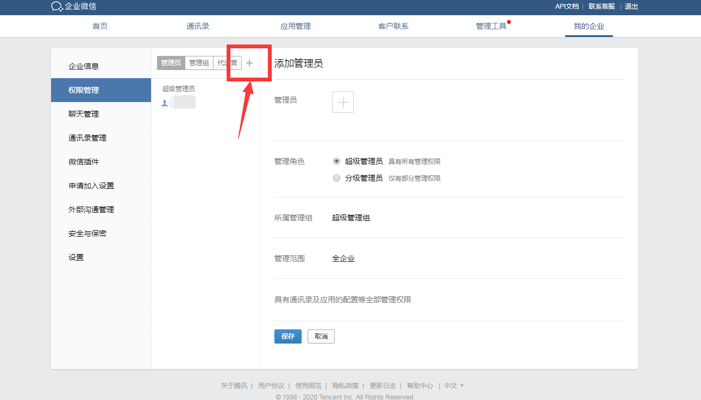
Task: Open the API文档 link
Action: [567, 7]
